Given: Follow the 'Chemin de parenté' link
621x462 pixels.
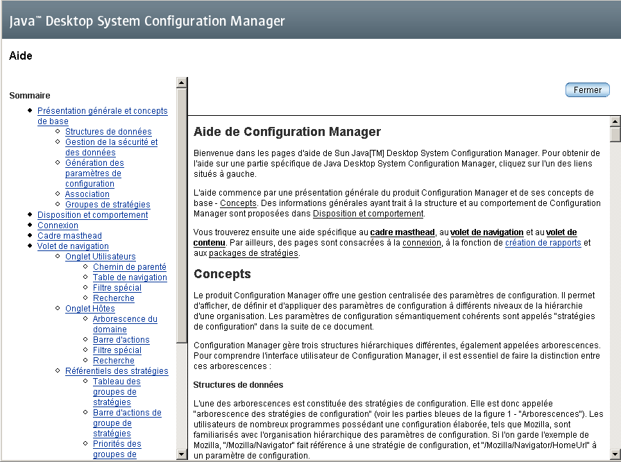Looking at the screenshot, I should tap(130, 267).
